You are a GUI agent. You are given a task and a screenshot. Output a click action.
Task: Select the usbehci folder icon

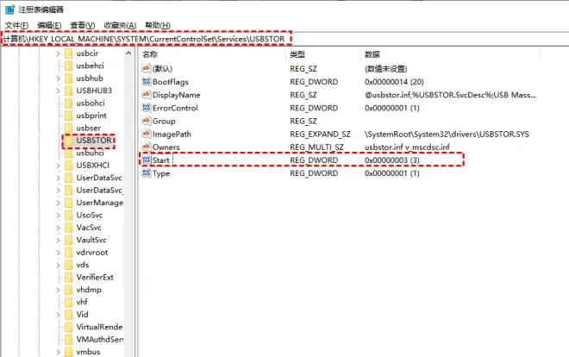[69, 66]
